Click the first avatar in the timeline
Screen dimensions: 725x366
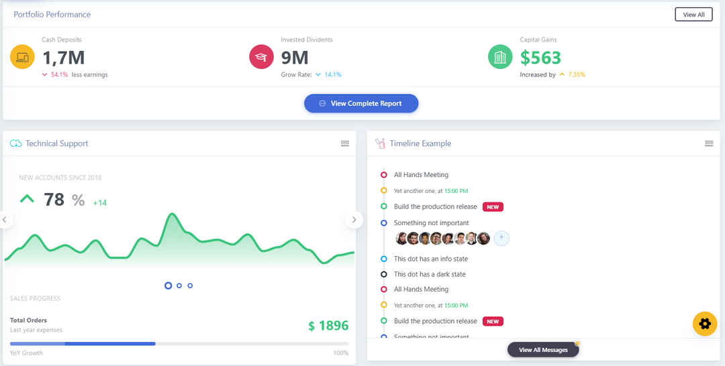pyautogui.click(x=402, y=239)
